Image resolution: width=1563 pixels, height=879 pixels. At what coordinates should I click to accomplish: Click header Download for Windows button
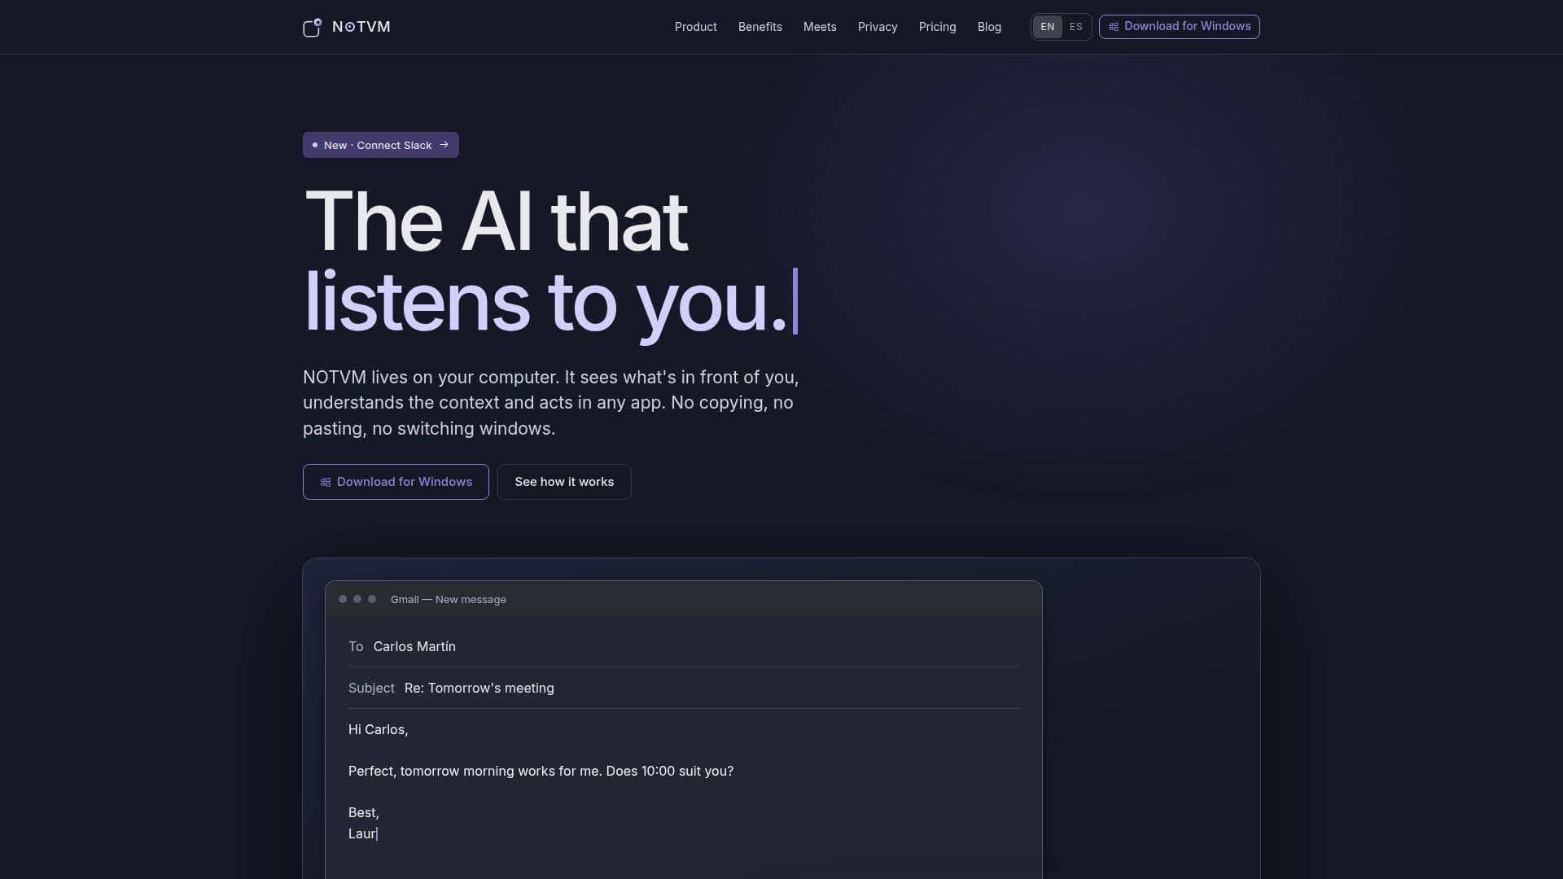point(1180,27)
